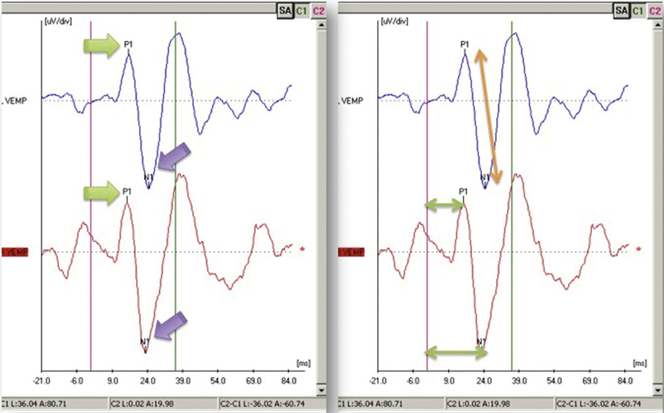Click the red trace N1 marker in left panel
The image size is (664, 413).
tap(145, 342)
